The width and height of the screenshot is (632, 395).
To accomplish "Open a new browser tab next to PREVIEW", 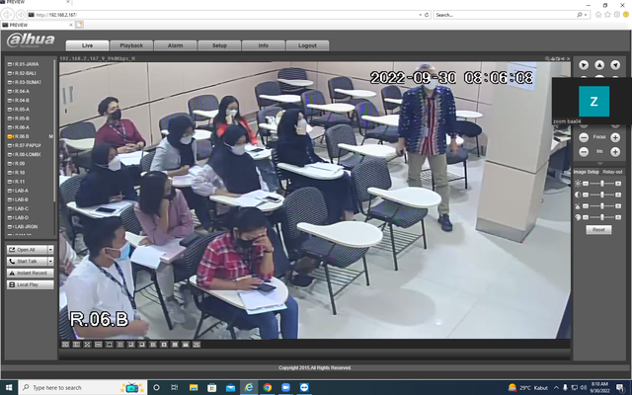I will (x=79, y=25).
